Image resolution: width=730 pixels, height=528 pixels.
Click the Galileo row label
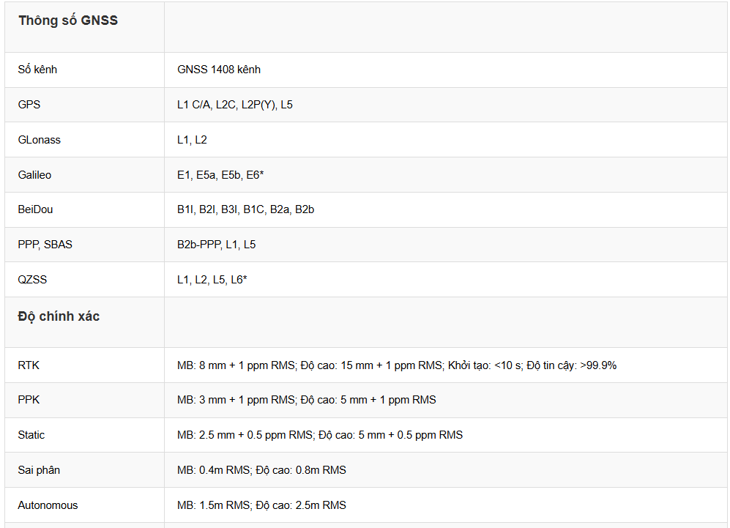click(34, 175)
